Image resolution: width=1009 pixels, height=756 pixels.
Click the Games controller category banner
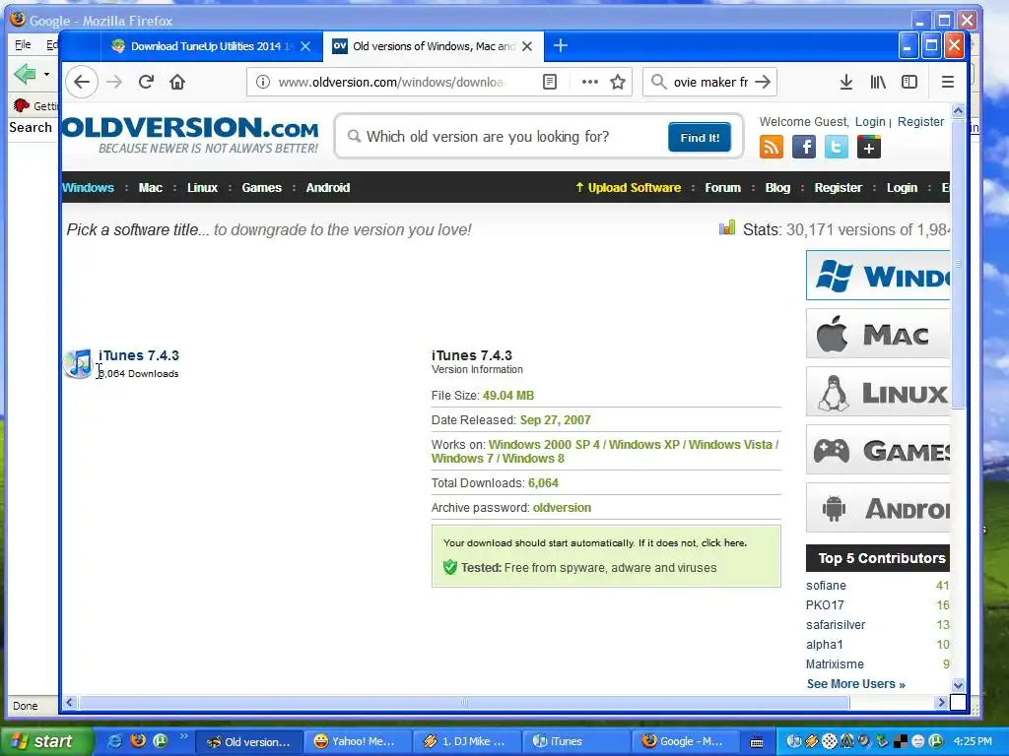[x=878, y=449]
